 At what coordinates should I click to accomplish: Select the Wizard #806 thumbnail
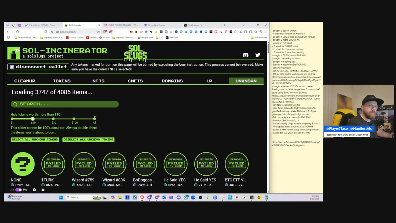click(114, 164)
